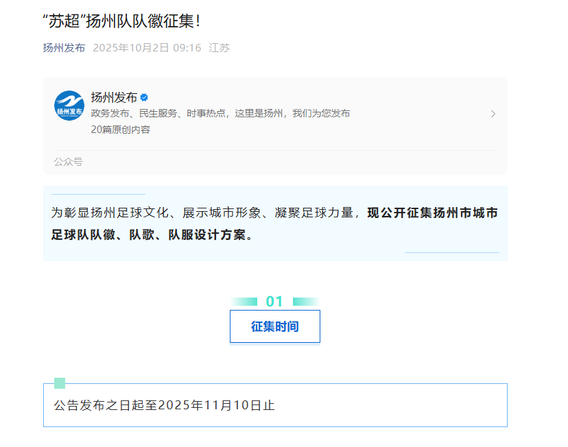Click the account description 政务发布、民生服务 text

[x=220, y=113]
